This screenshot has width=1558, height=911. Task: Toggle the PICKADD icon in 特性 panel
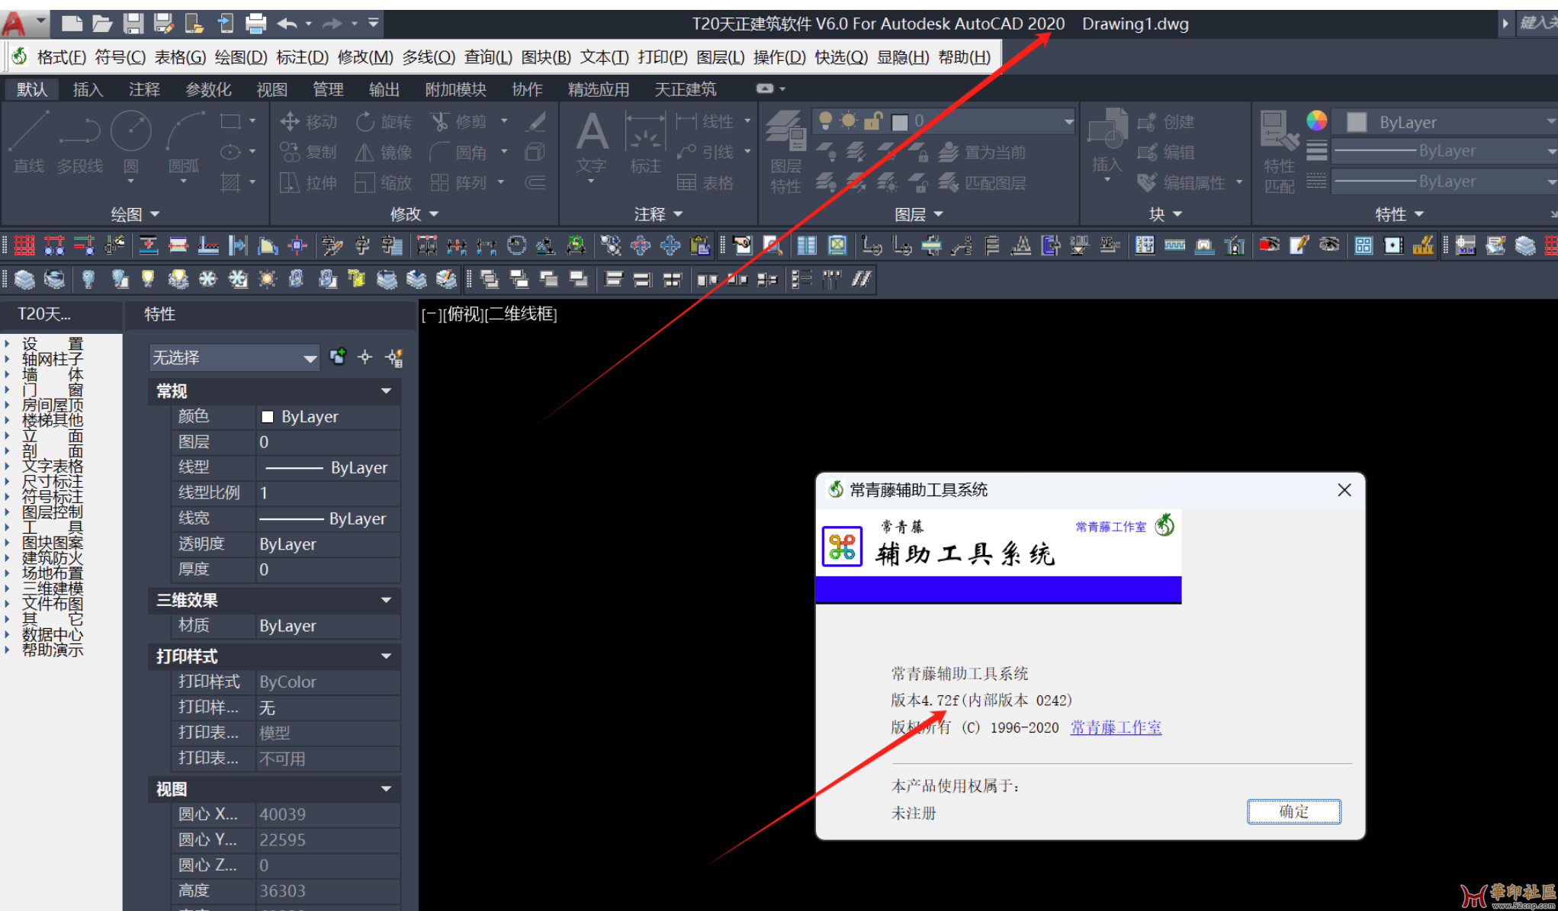pos(338,357)
